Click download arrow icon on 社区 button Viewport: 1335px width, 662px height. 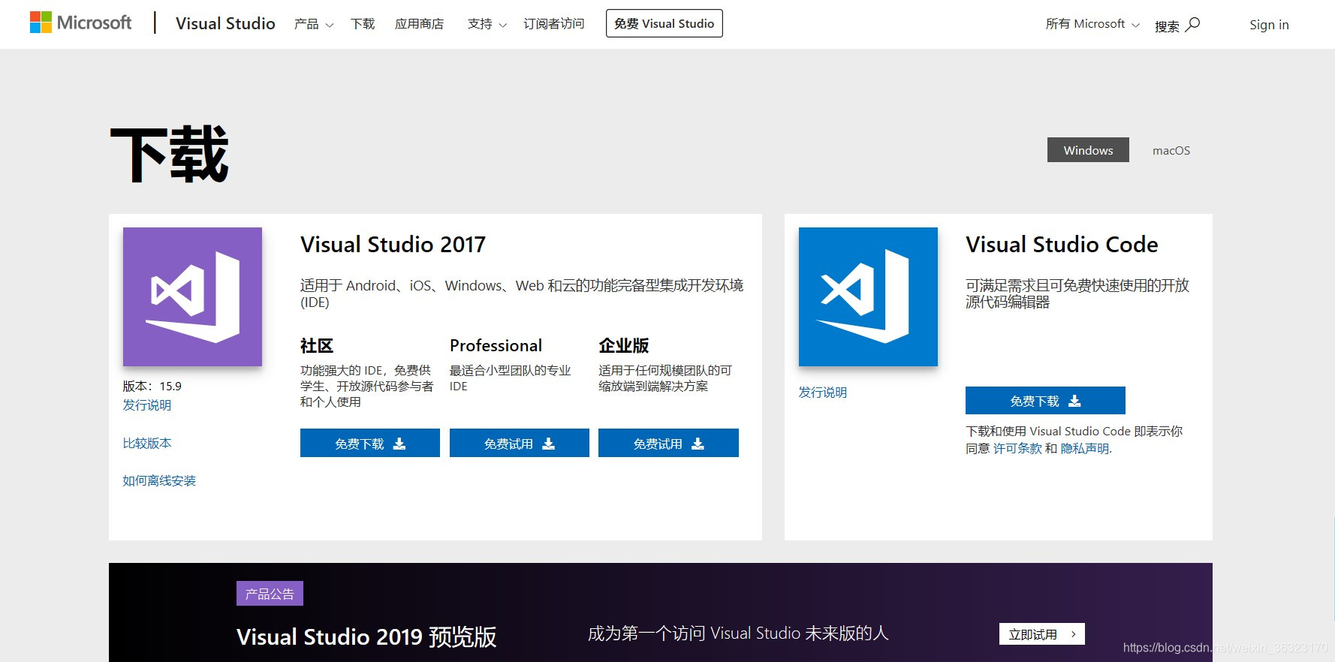tap(399, 444)
